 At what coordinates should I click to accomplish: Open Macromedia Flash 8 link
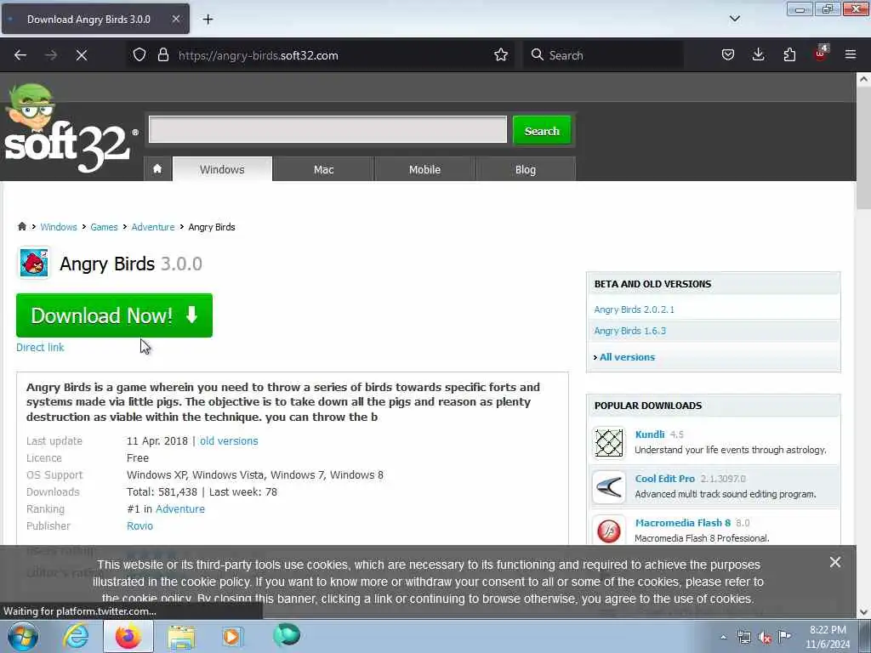coord(683,523)
